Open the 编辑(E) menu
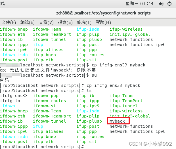 tap(27, 22)
